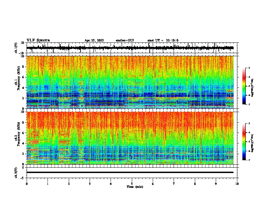Image resolution: width=267 pixels, height=206 pixels.
Task: Click the "-7" label on ch.1 color bar
Action: coord(249,104)
